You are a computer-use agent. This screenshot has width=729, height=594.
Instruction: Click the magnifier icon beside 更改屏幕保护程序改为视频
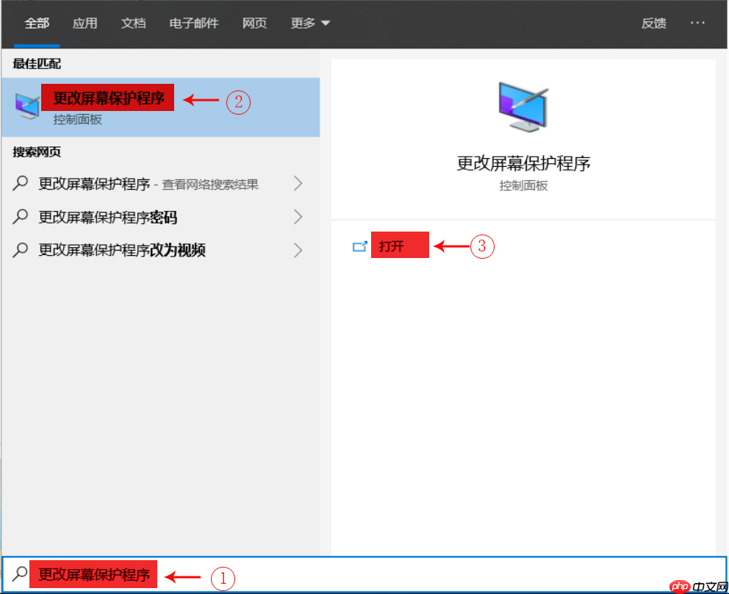21,250
